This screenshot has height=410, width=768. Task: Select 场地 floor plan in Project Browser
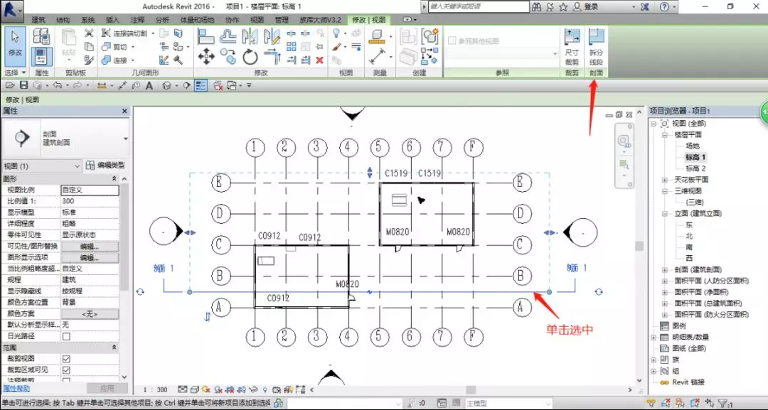point(692,146)
